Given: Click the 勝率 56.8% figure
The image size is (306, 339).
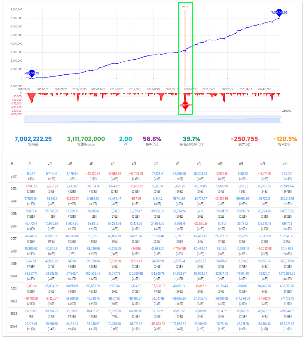Looking at the screenshot, I should pos(152,139).
